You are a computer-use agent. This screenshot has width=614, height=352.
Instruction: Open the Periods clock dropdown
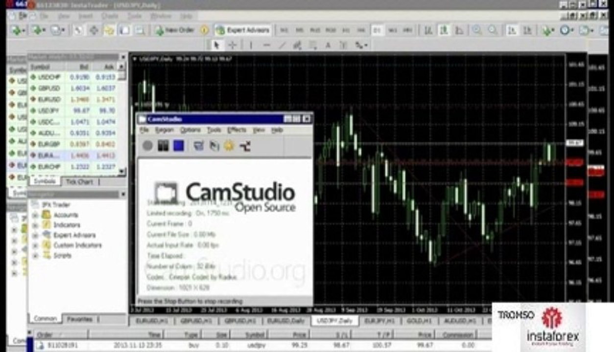pyautogui.click(x=567, y=30)
